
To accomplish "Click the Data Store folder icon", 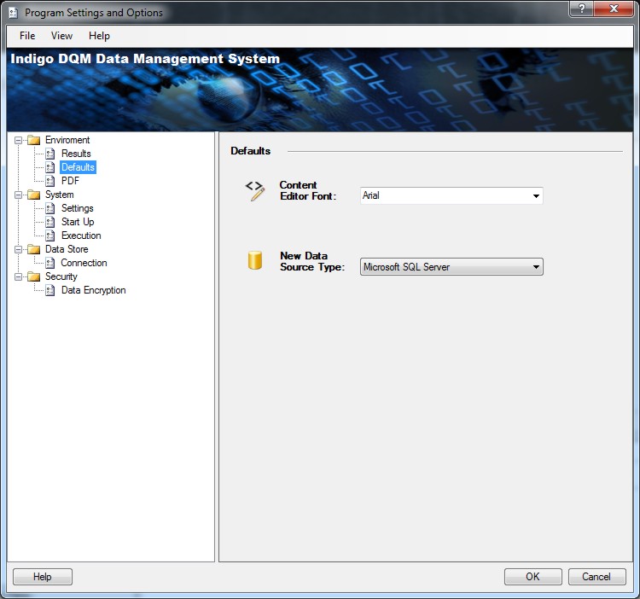I will click(x=34, y=249).
